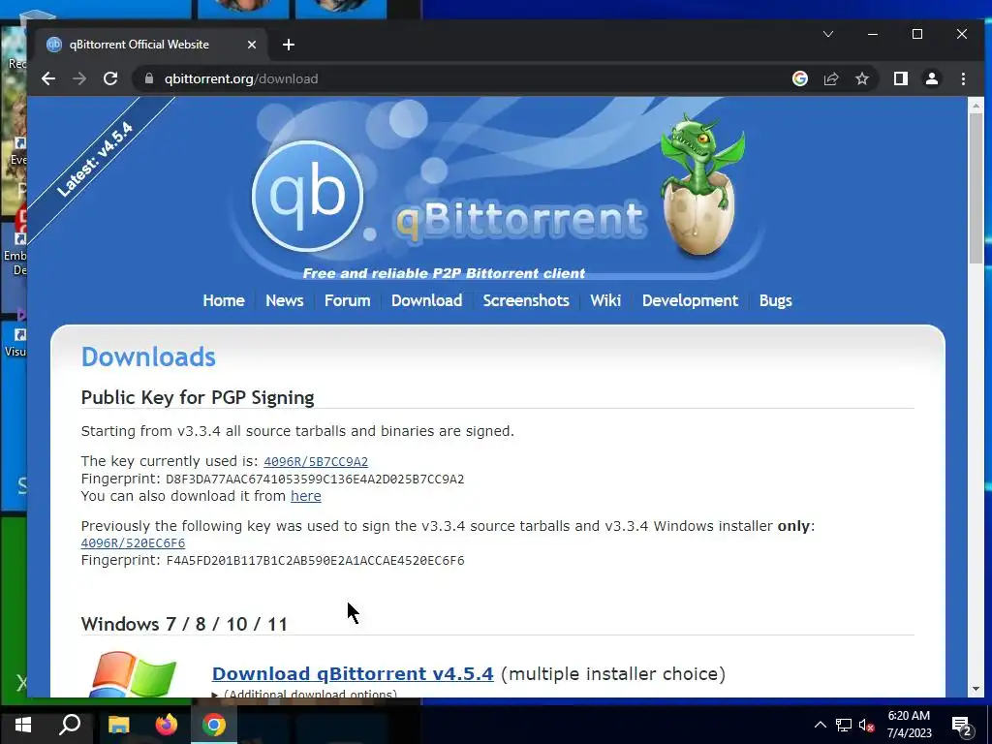Click Download qBittorrent v4.5.4 link

click(x=353, y=674)
